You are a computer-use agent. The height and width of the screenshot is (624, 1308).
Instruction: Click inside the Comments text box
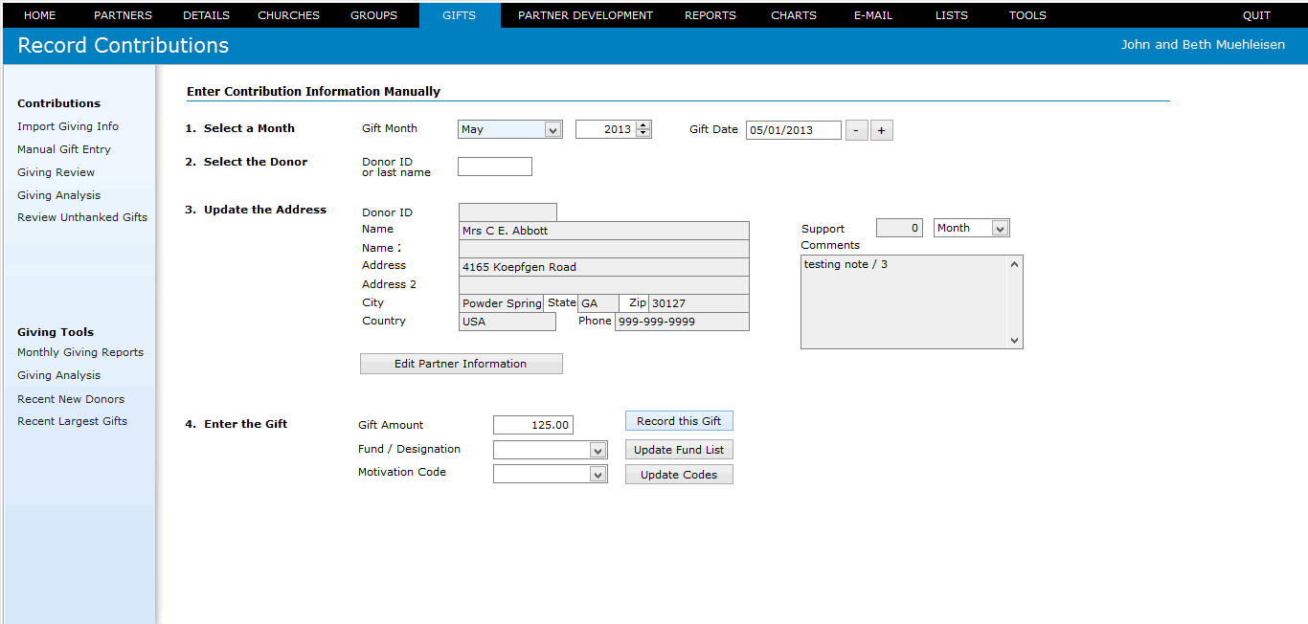tap(904, 301)
